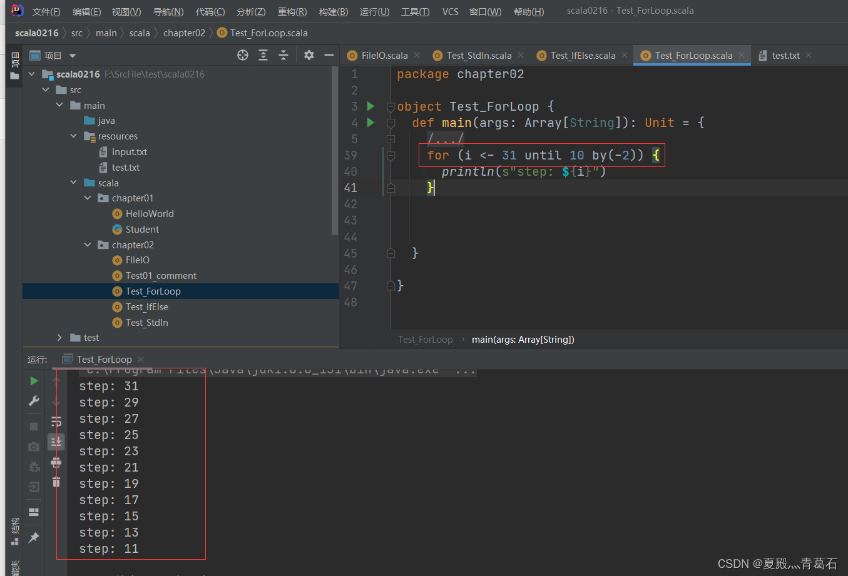Collapse the chapter01 package node
This screenshot has height=576, width=848.
click(x=88, y=198)
